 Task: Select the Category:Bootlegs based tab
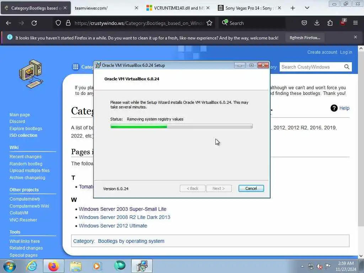point(36,8)
